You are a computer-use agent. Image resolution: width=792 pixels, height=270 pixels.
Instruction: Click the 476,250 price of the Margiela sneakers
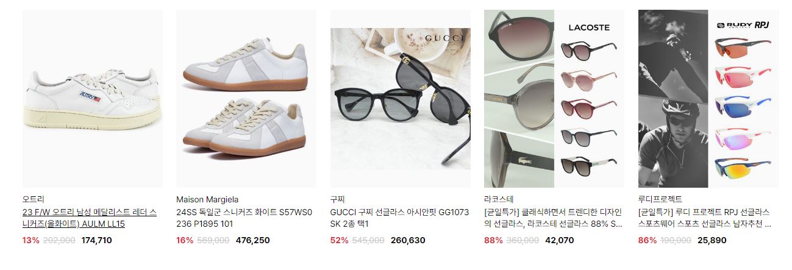252,240
